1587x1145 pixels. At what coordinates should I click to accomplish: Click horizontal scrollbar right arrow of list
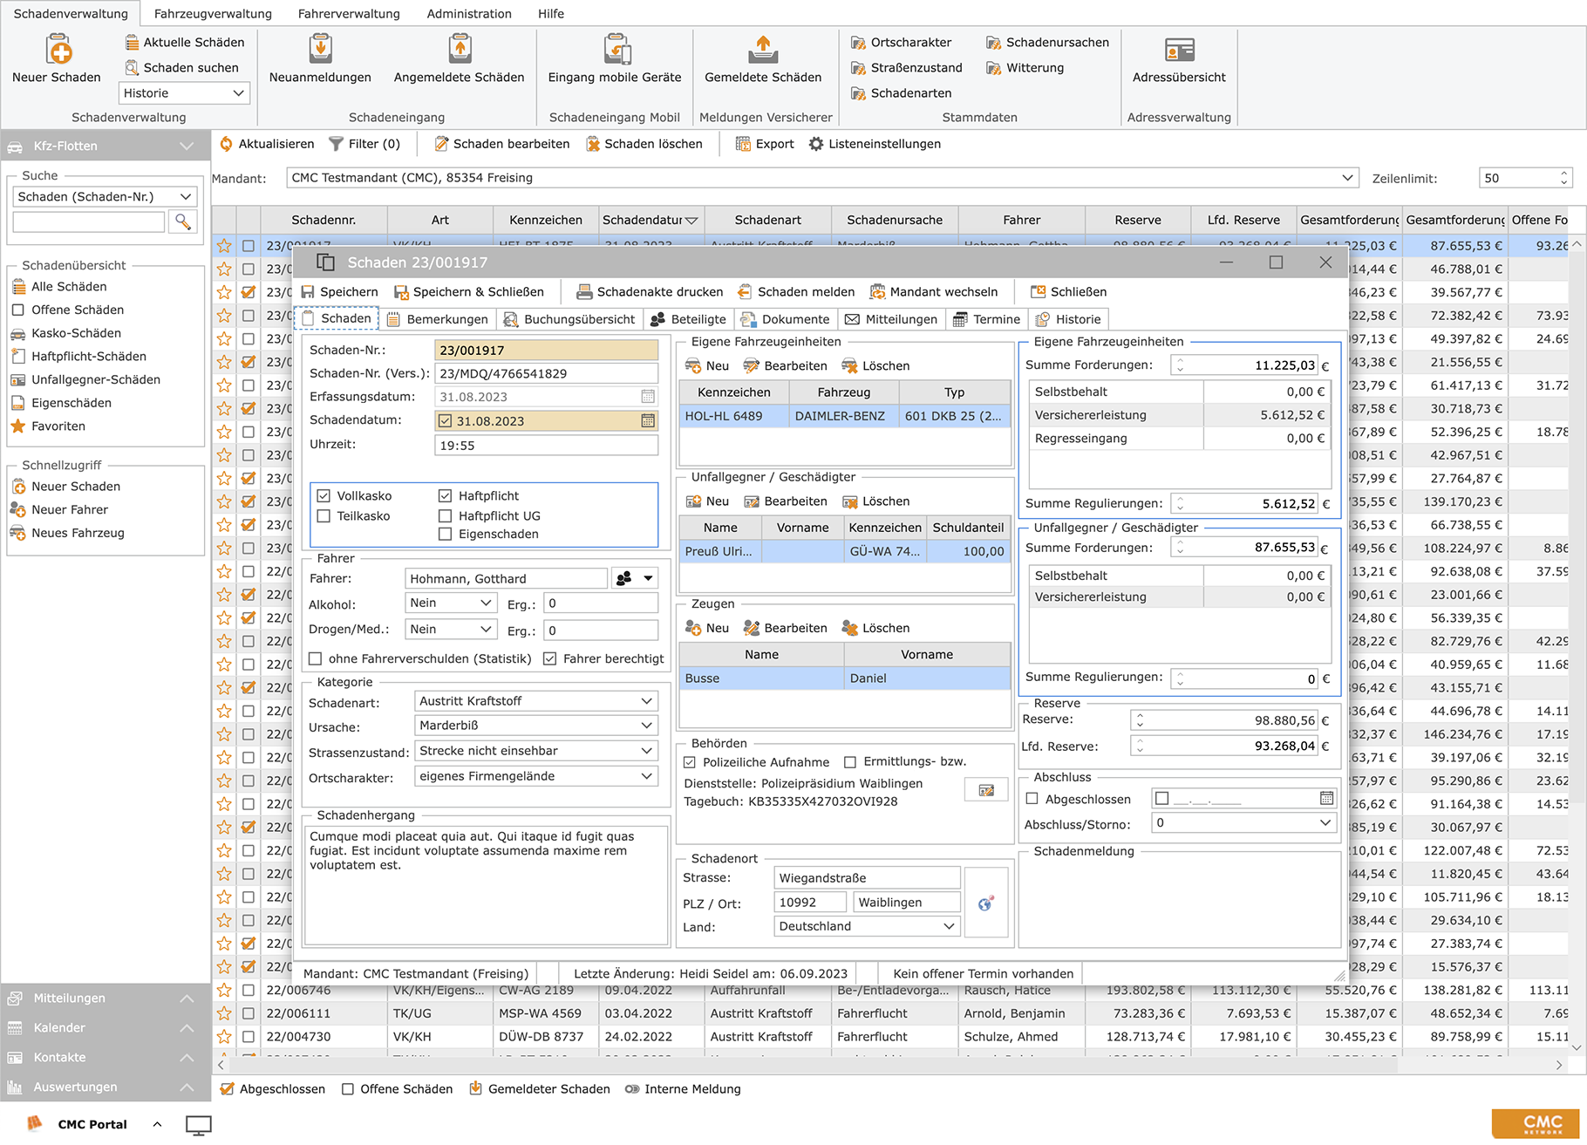click(x=1559, y=1065)
